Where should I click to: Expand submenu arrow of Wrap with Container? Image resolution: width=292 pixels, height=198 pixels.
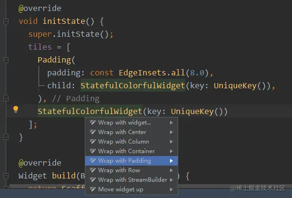171,151
